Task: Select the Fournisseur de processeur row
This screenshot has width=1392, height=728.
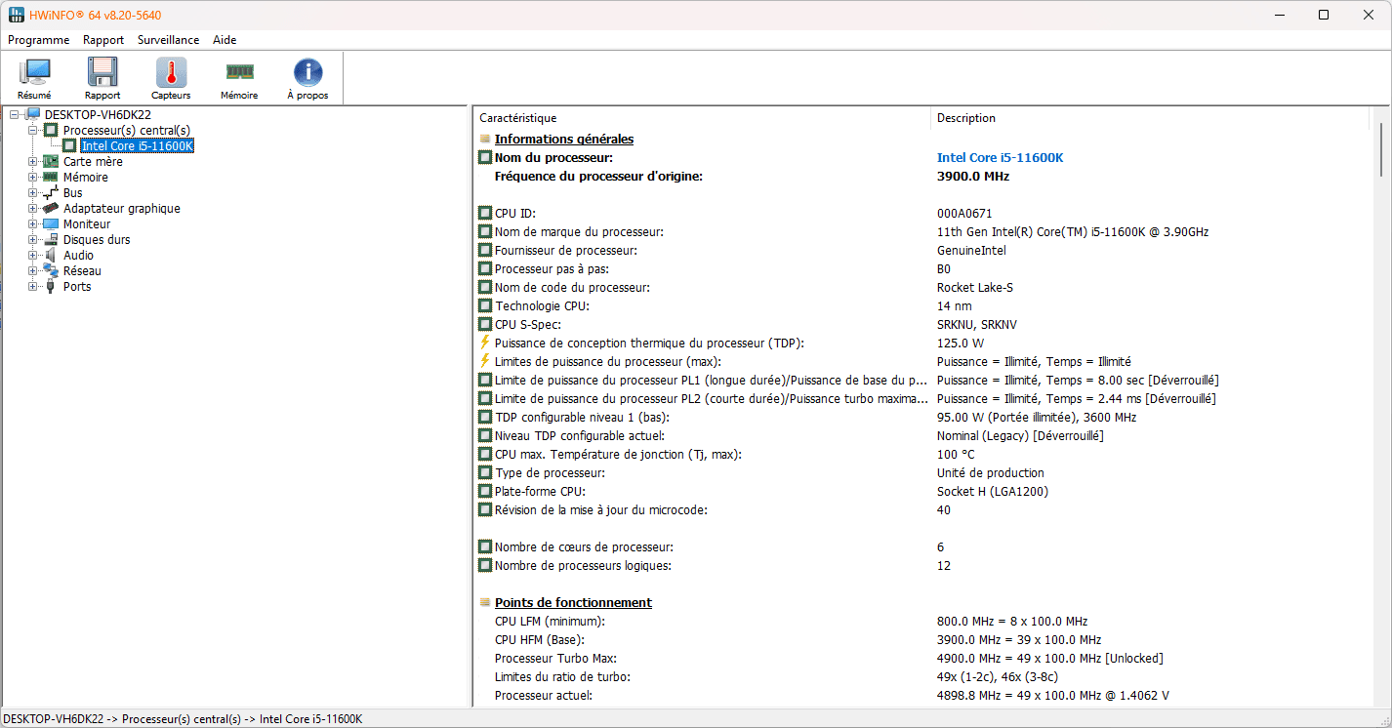Action: (923, 250)
